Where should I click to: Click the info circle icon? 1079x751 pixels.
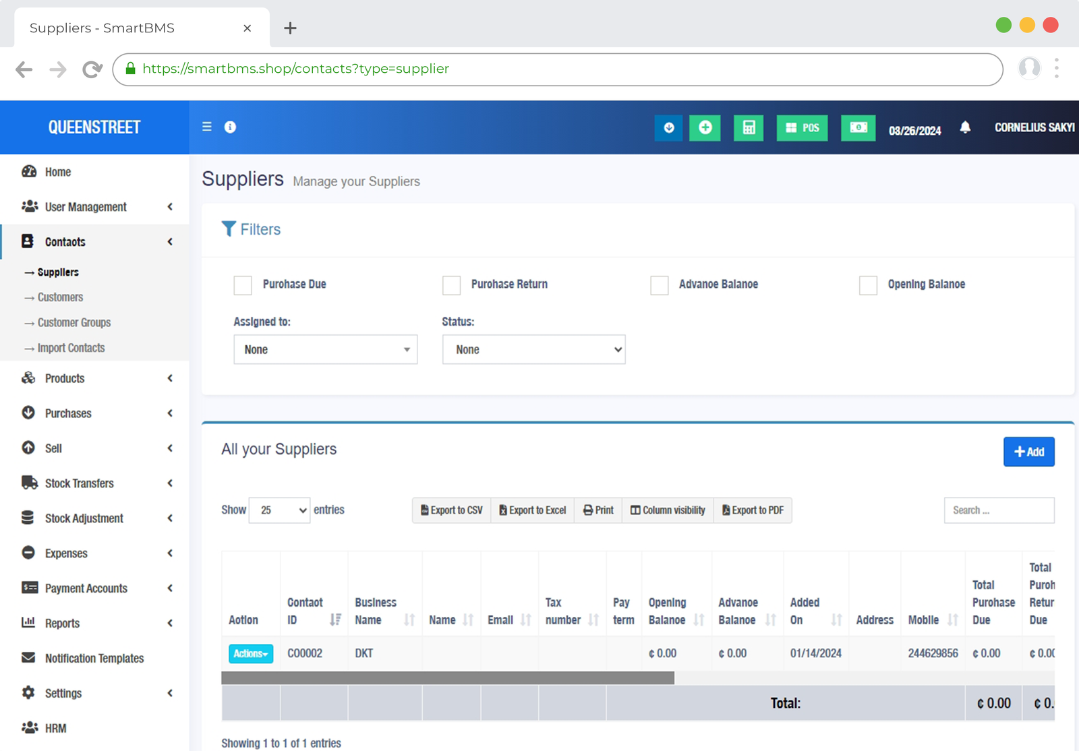coord(230,127)
